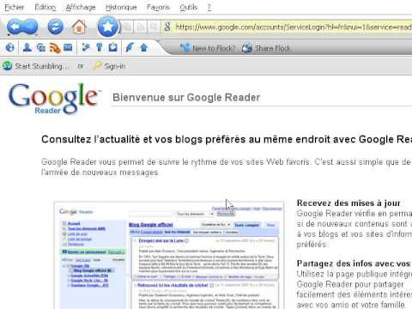412x309 pixels.
Task: Open the Webmail envelope icon
Action: pyautogui.click(x=68, y=47)
